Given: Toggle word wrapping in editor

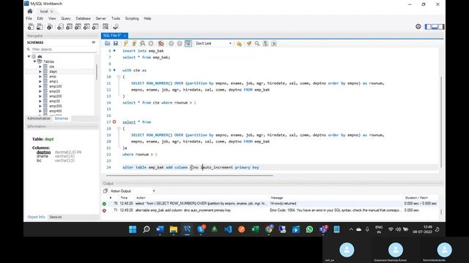Looking at the screenshot, I should click(274, 44).
